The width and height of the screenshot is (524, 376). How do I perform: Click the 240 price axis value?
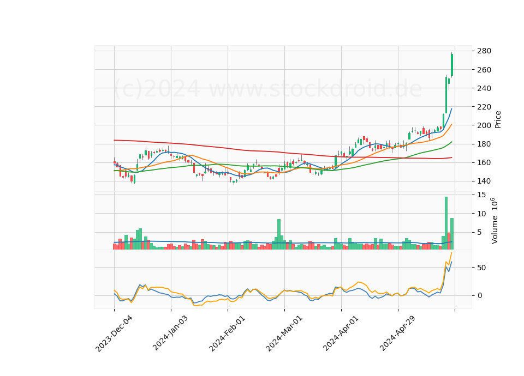[x=484, y=88]
